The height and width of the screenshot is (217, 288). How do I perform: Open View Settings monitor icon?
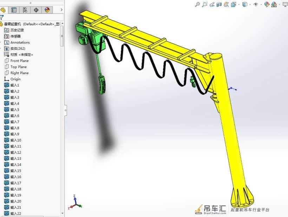point(285,4)
